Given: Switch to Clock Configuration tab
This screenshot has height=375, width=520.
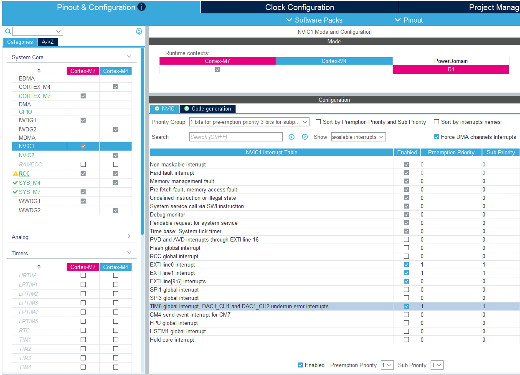Looking at the screenshot, I should [299, 7].
